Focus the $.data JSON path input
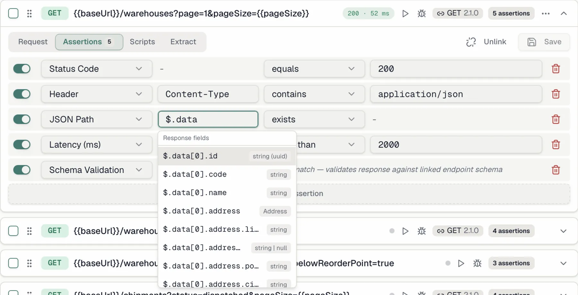The height and width of the screenshot is (295, 578). point(208,119)
